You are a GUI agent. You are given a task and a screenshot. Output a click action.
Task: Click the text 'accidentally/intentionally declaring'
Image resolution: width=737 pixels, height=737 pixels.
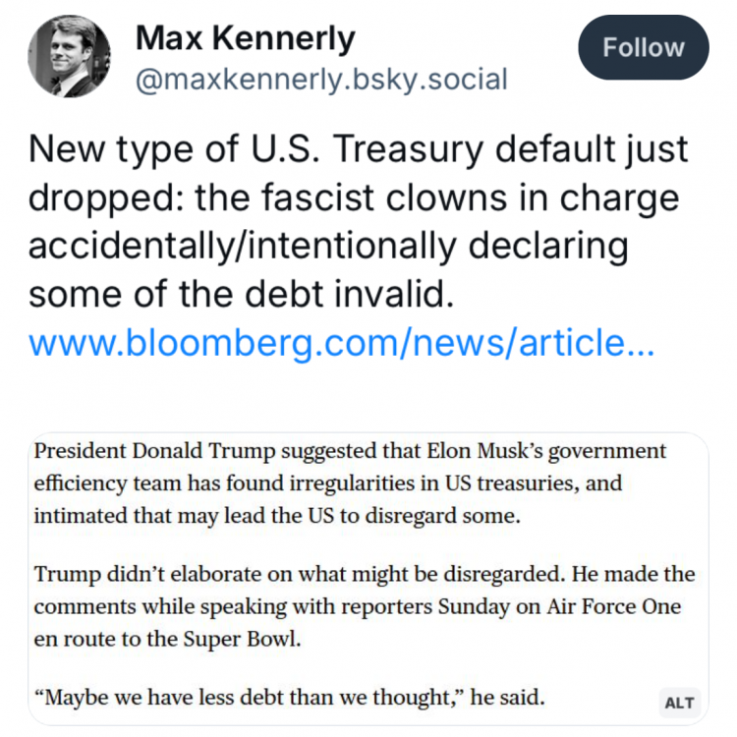pos(328,246)
